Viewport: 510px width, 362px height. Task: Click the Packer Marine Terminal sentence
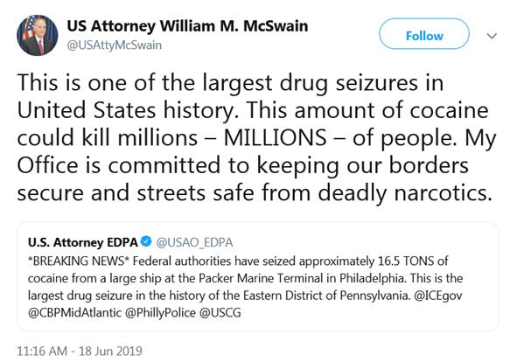217,278
